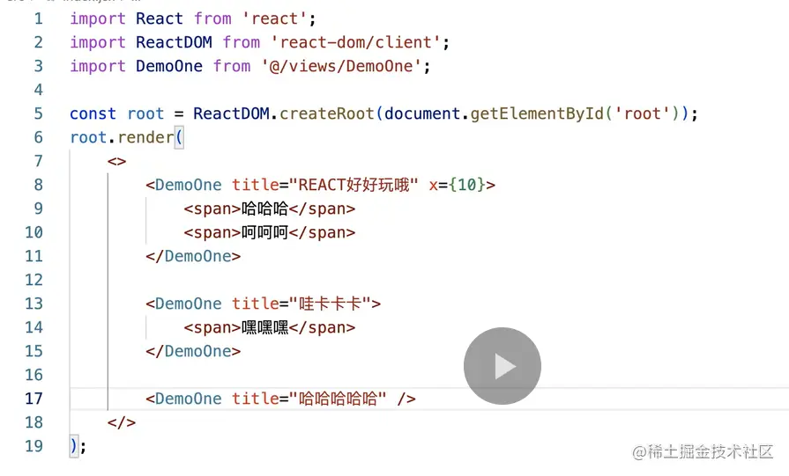
Task: Click the video play button overlay
Action: (x=502, y=366)
